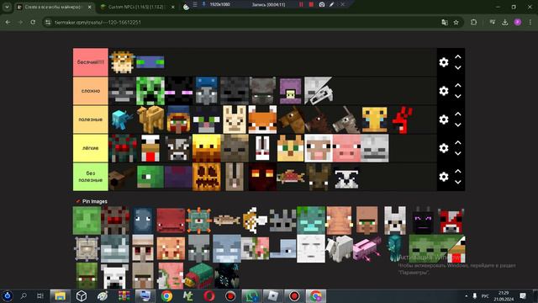Viewport: 538px width, 303px height.
Task: Select the yellow blaze in the 'лёгкие' row
Action: (x=206, y=148)
